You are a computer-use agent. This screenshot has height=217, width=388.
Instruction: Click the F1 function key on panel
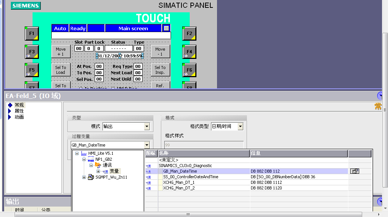(x=32, y=33)
